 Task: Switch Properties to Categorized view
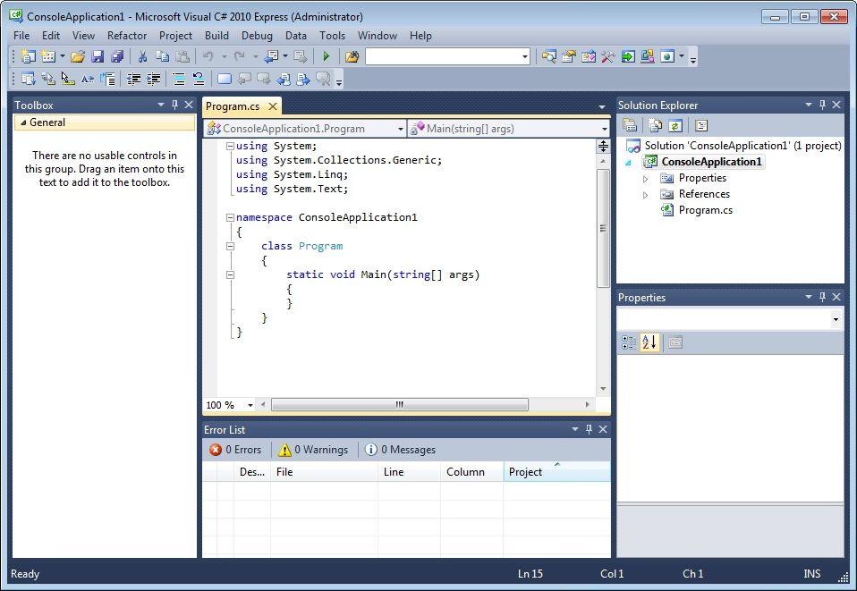pyautogui.click(x=629, y=342)
